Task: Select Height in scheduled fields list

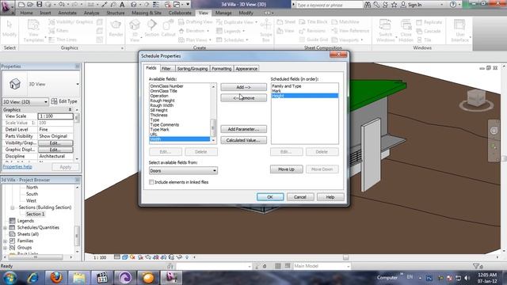Action: [x=304, y=96]
